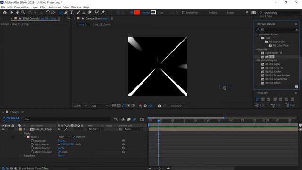Open the Layer menu
302x170 pixels.
click(34, 8)
